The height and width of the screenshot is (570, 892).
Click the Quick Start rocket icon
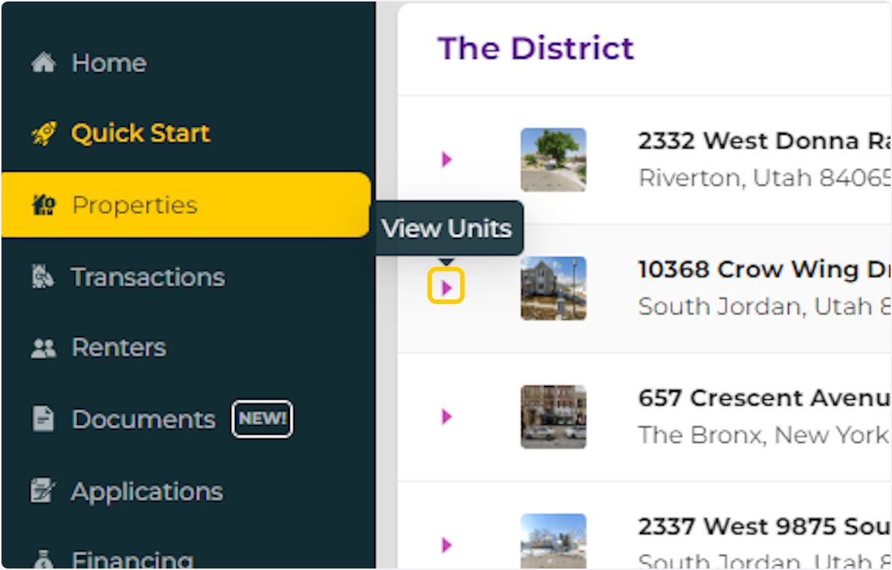click(45, 132)
